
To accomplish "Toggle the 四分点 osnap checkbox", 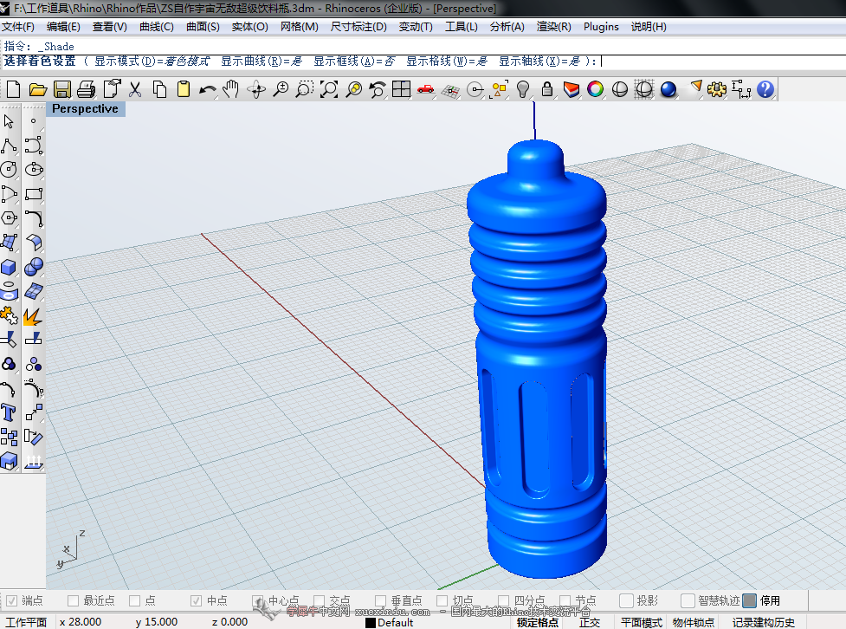I will click(503, 600).
